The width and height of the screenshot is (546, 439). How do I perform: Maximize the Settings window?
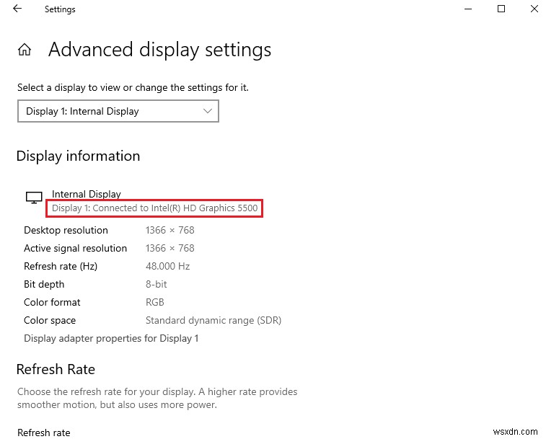point(501,9)
